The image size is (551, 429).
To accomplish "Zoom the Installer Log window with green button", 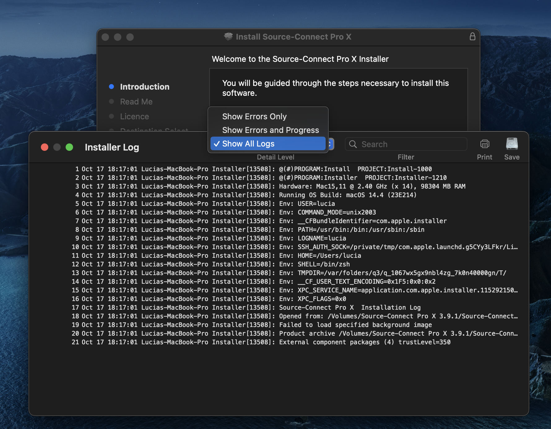I will tap(69, 147).
